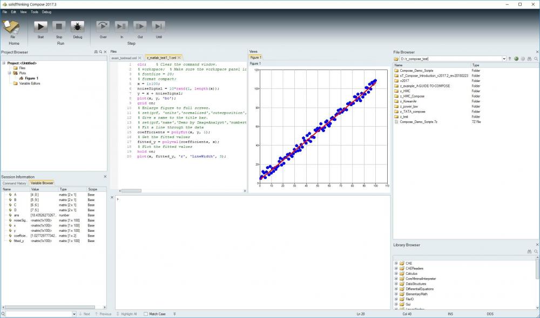
Task: Click the Step Over icon
Action: (x=103, y=26)
